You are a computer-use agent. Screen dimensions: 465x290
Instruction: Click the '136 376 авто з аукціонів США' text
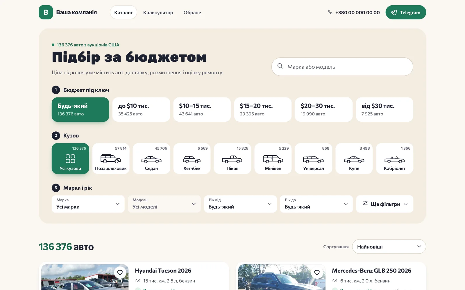(88, 45)
